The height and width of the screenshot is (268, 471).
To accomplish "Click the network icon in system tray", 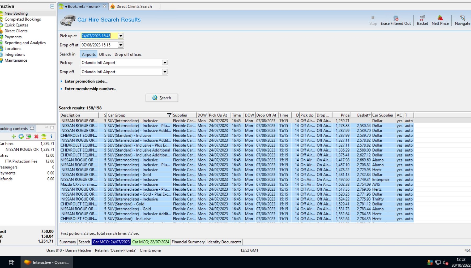I will coord(438,263).
